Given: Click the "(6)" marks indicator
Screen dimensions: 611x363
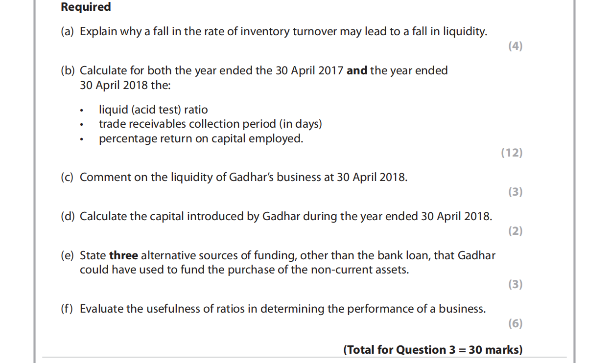Looking at the screenshot, I should tap(515, 323).
